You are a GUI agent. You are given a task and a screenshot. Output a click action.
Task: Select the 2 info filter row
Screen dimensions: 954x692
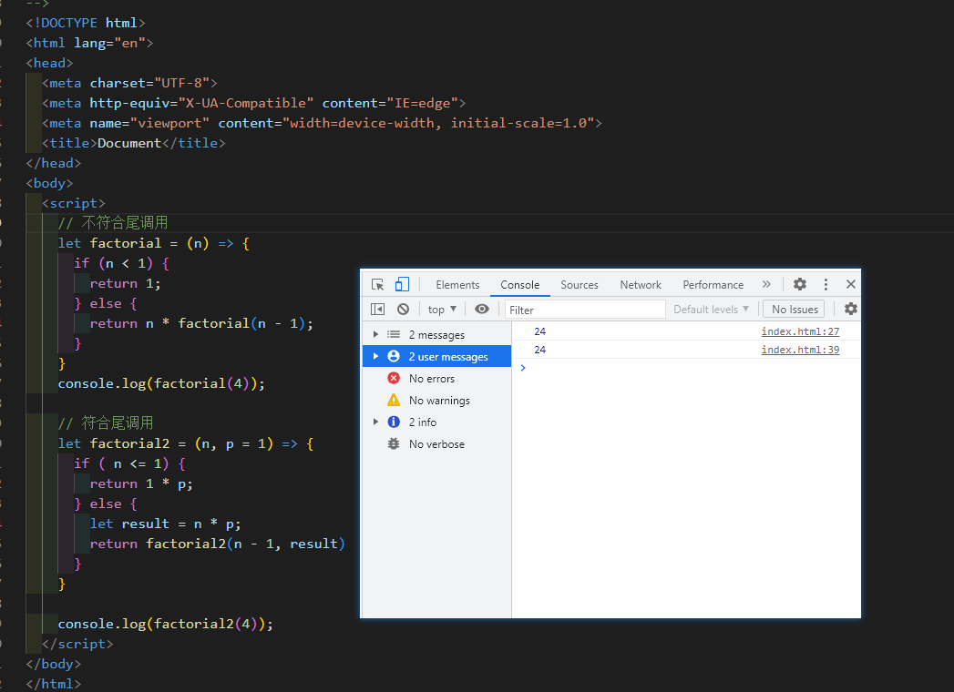click(436, 422)
